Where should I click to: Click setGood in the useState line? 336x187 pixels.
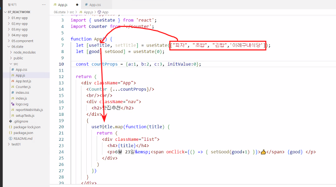click(114, 52)
